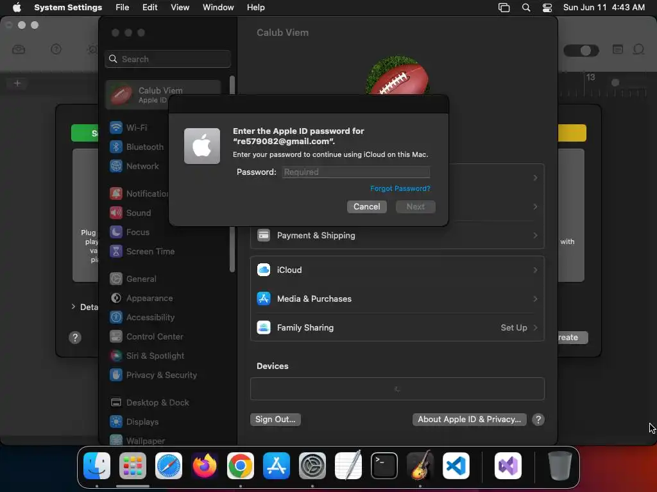Open the App Store Dock icon

(x=277, y=466)
